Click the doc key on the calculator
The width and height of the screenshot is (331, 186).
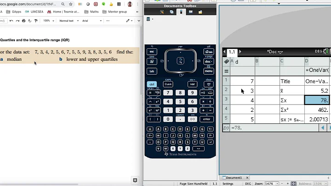(x=209, y=62)
